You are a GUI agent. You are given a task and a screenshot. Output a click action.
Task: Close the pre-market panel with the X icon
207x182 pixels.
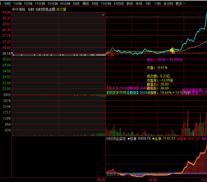point(103,15)
